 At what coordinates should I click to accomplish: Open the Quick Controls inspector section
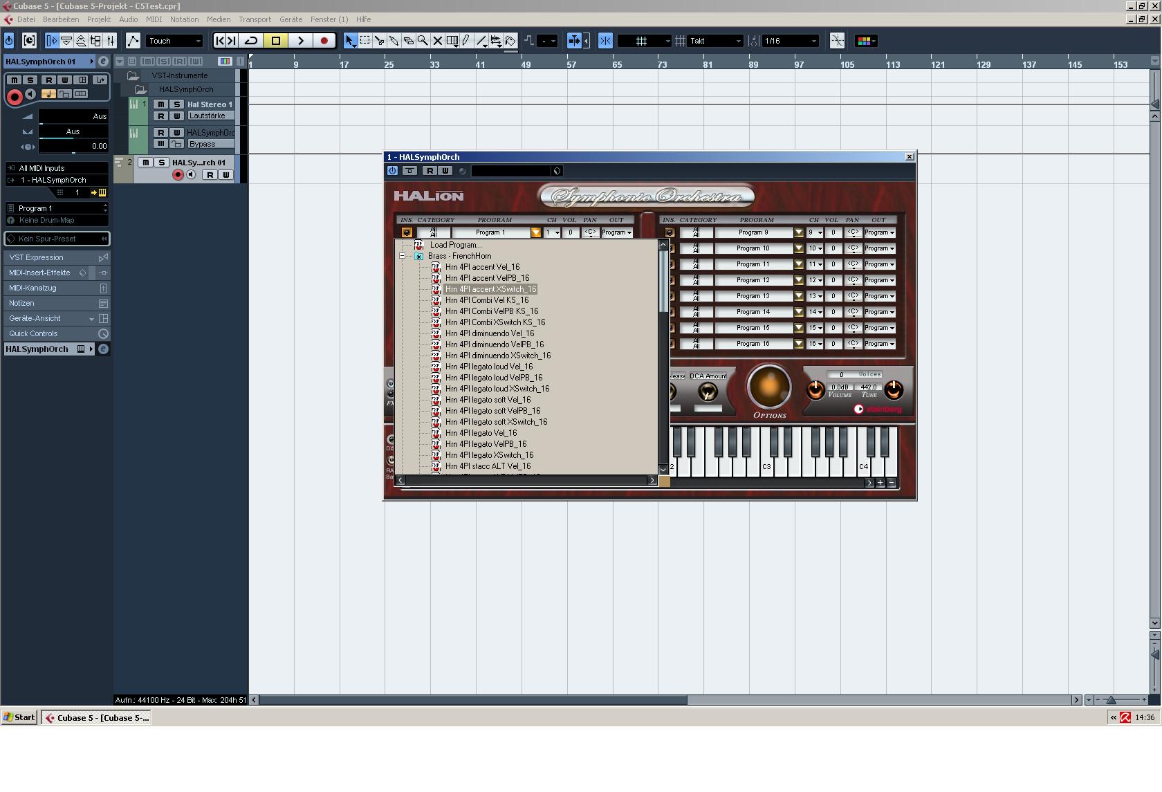coord(57,333)
